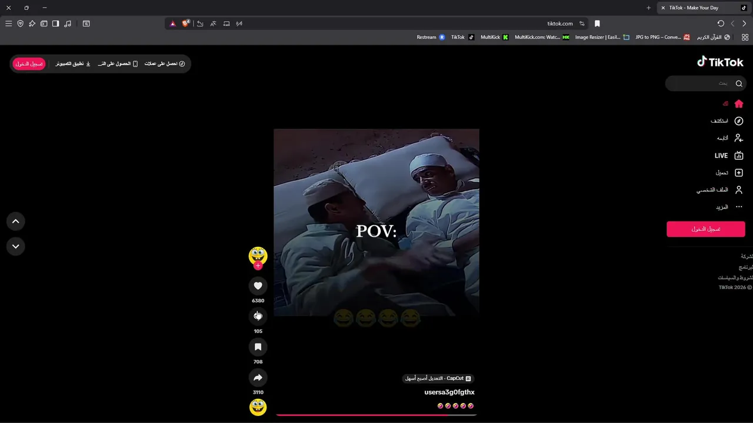
Task: Open the browser hamburger menu
Action: click(8, 23)
